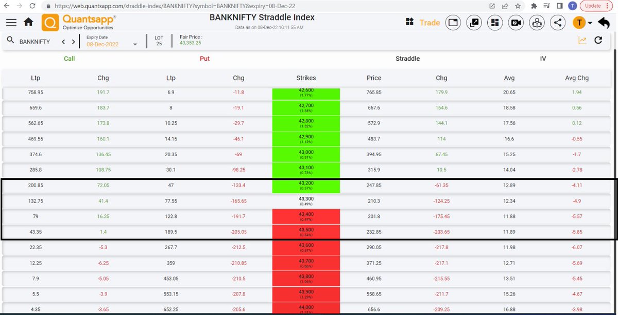Reload the browser page

point(33,6)
